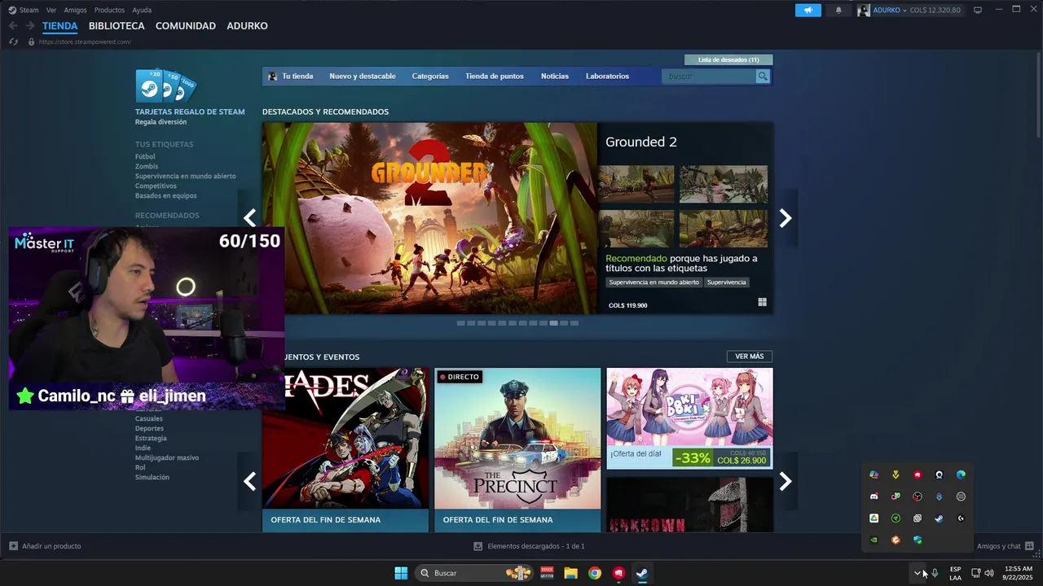Click Añadir un producto
This screenshot has height=586, width=1043.
(45, 546)
